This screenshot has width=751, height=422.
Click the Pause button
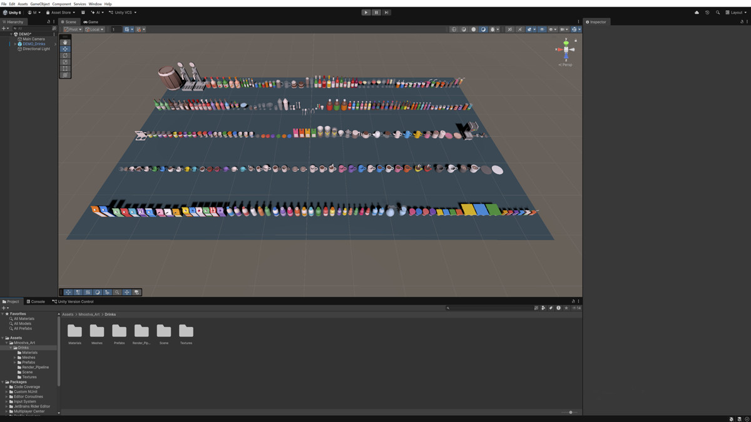coord(376,13)
